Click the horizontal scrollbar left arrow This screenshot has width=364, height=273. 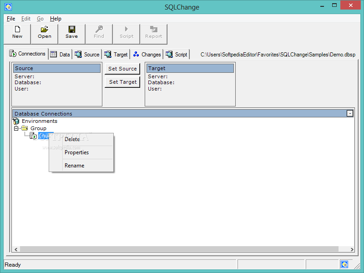pos(16,249)
